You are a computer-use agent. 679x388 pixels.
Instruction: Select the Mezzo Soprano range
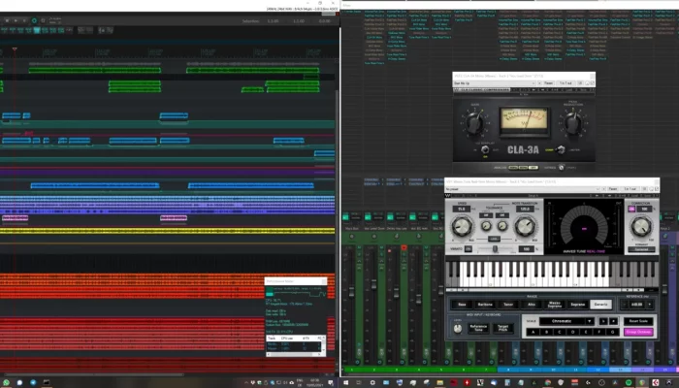(555, 305)
